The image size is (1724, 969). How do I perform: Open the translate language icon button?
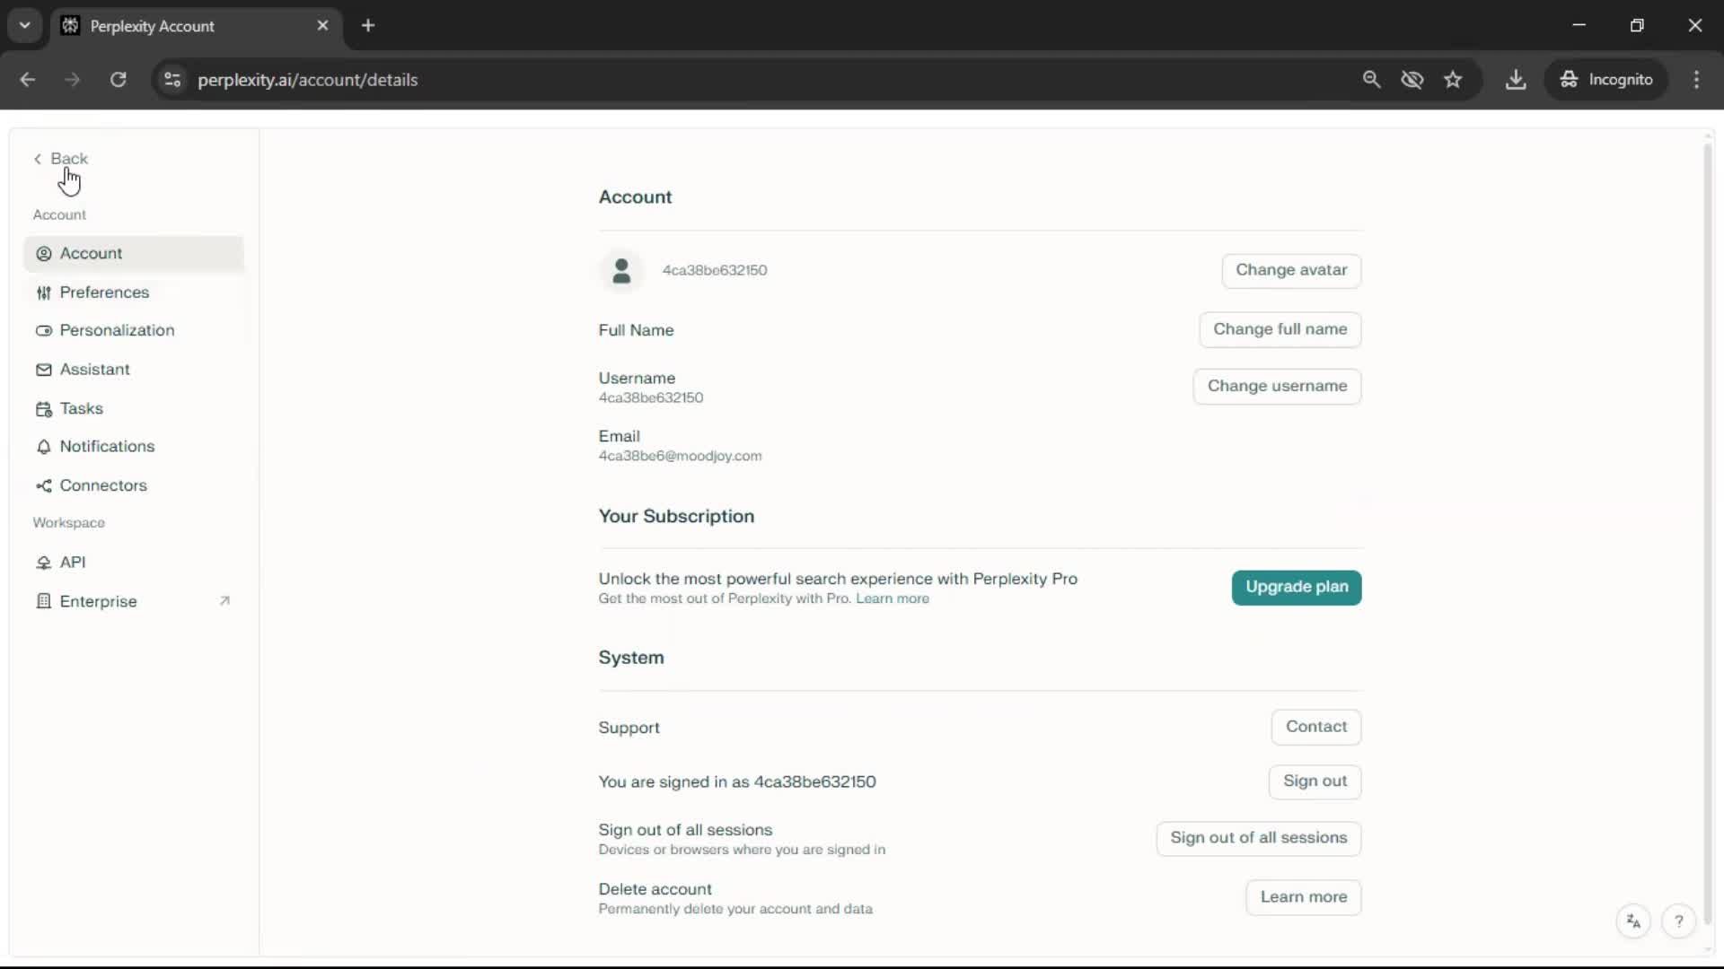click(x=1633, y=921)
